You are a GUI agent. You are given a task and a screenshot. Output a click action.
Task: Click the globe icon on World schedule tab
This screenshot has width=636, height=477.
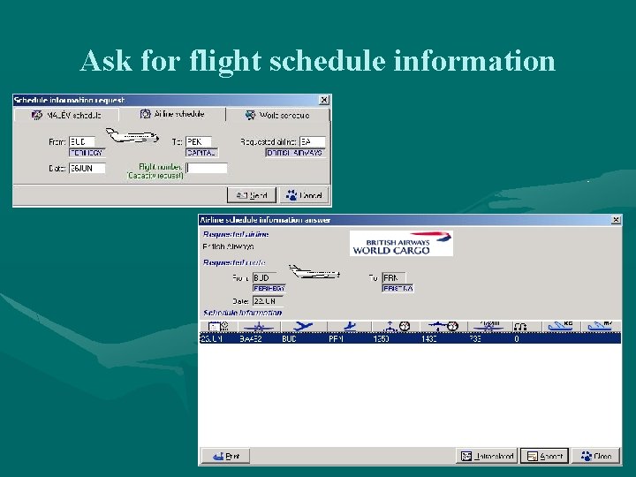250,115
